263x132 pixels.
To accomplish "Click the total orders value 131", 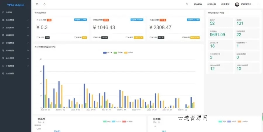I will (240, 23).
